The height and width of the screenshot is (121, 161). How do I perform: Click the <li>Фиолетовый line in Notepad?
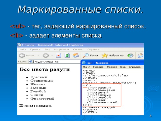pos(102,103)
